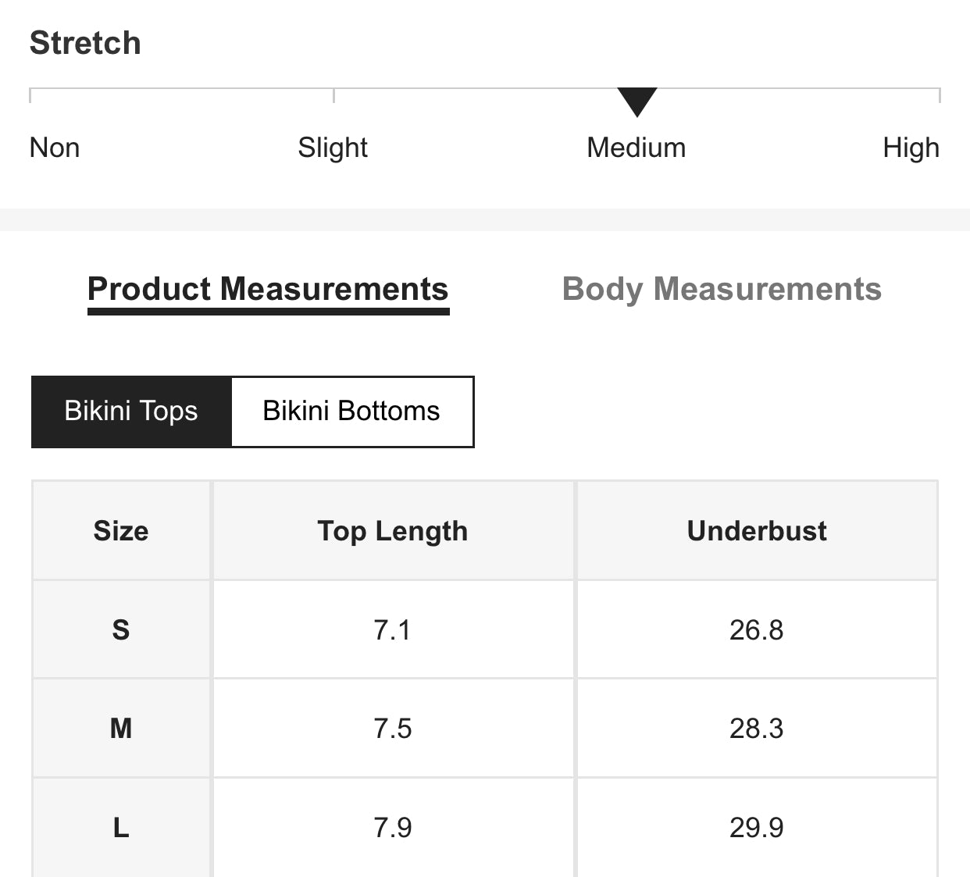Click the 26.8 underbust value
970x877 pixels.
[756, 629]
